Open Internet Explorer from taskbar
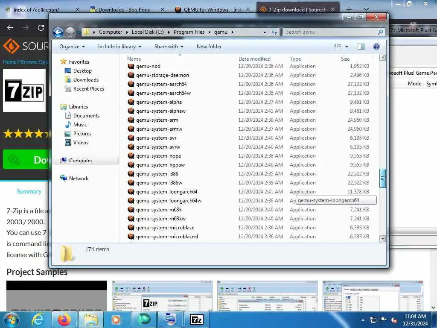Viewport: 437px width, 328px height. (x=38, y=319)
